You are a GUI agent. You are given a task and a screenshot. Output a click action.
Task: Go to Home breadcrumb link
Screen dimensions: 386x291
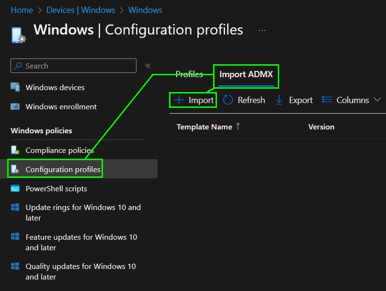(x=22, y=10)
